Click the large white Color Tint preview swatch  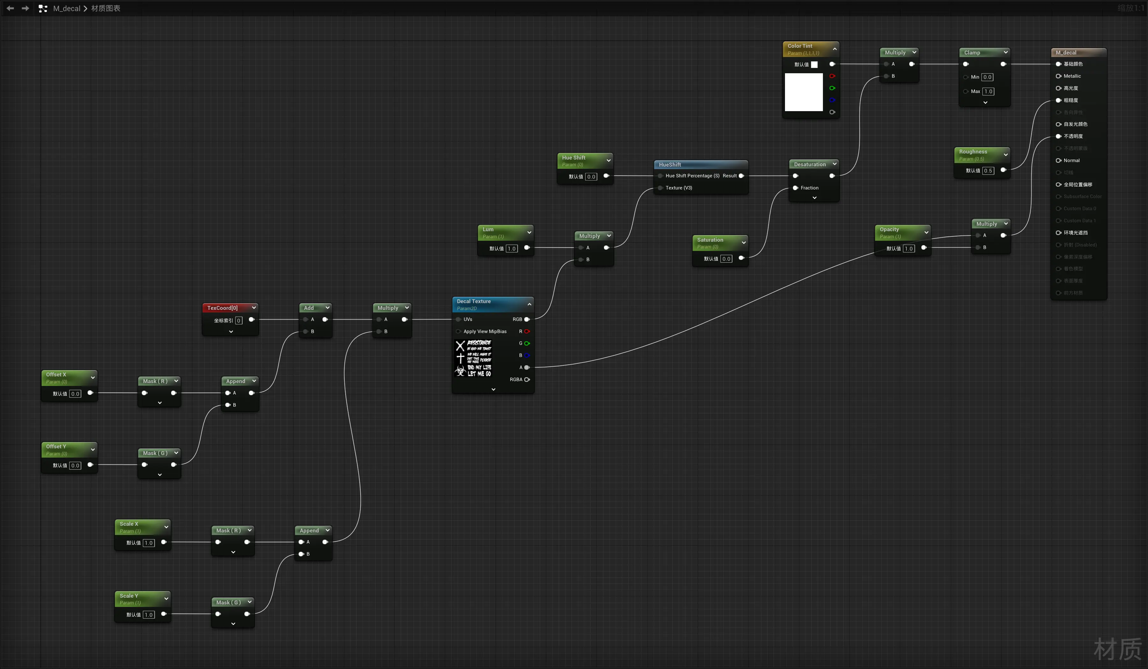[803, 92]
